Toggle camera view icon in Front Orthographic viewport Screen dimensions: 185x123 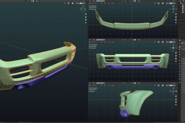(176, 58)
